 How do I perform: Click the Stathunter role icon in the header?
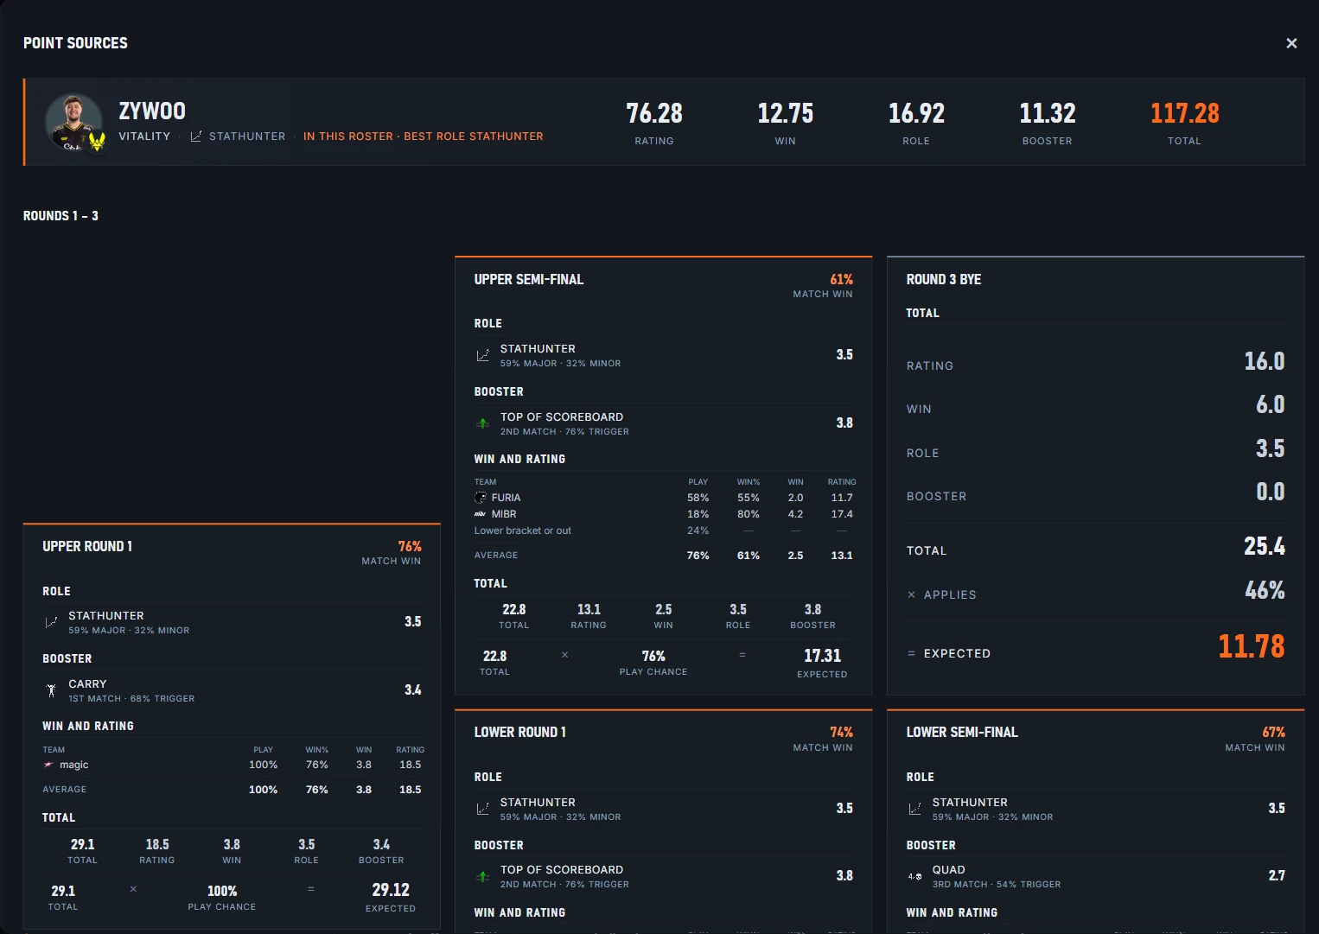pos(196,137)
